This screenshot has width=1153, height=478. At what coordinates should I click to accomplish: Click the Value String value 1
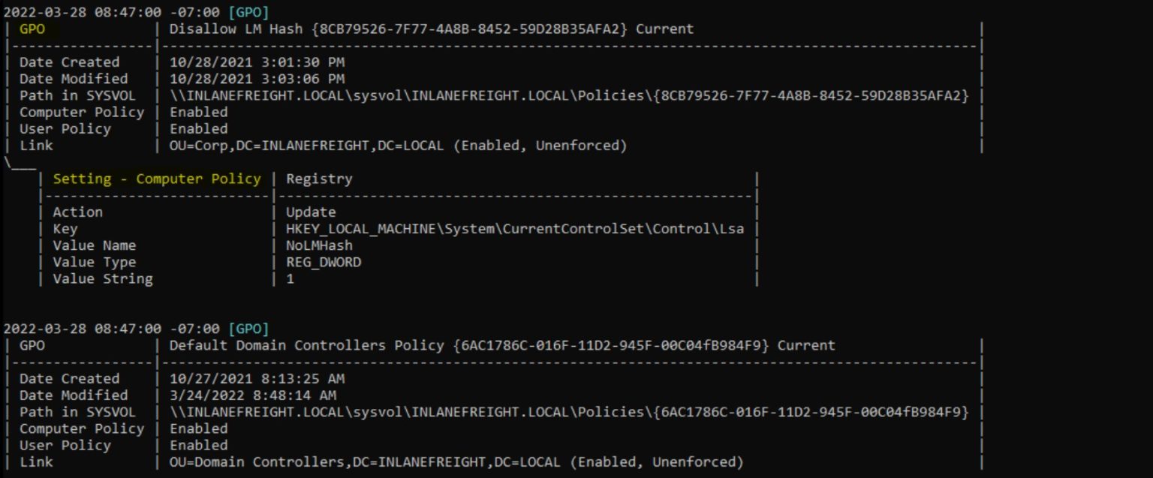coord(291,278)
